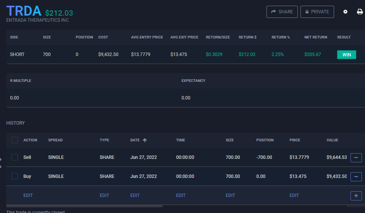365x213 pixels.
Task: Add a new execution with plus icon
Action: point(356,195)
